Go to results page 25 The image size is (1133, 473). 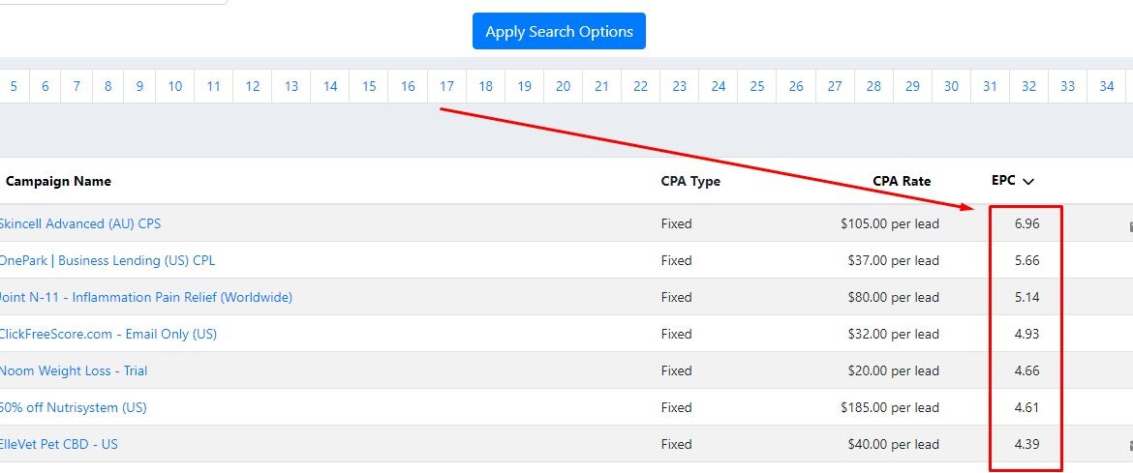tap(756, 87)
